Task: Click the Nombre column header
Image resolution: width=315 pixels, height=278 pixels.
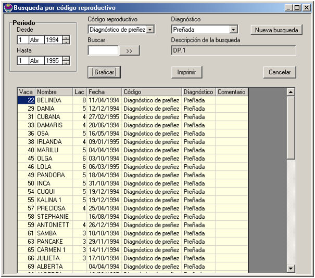Action: (54, 92)
